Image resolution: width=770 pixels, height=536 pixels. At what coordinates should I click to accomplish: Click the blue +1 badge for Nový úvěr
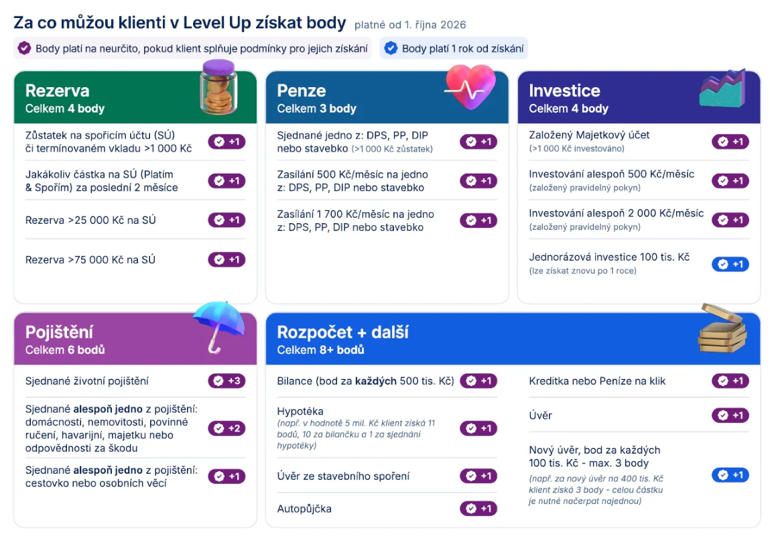(x=730, y=474)
